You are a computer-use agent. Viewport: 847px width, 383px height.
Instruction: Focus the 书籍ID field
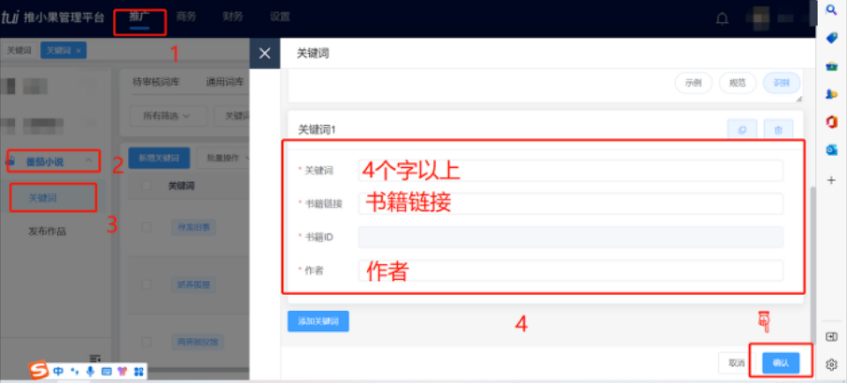coord(571,238)
